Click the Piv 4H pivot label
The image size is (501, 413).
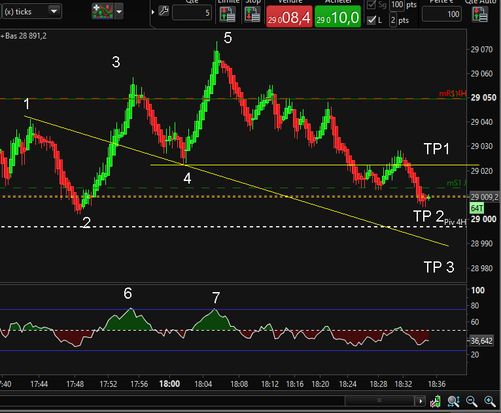click(x=455, y=222)
